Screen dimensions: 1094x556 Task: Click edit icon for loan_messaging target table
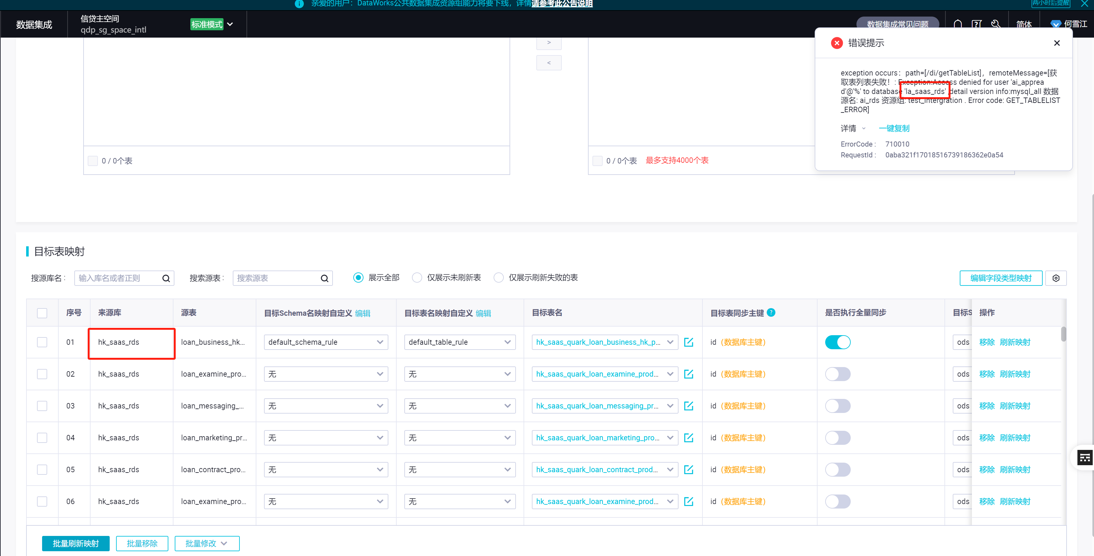pyautogui.click(x=688, y=406)
